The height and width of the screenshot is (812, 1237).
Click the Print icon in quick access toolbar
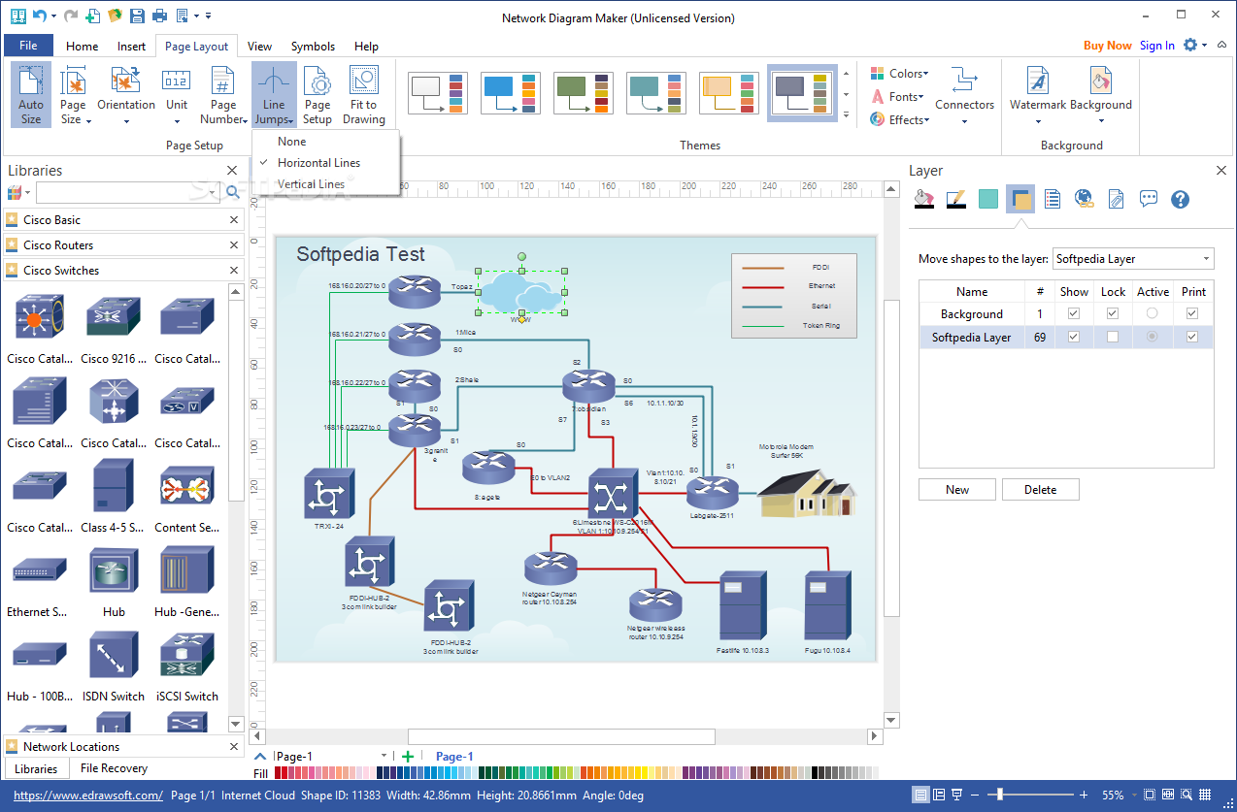pyautogui.click(x=158, y=16)
